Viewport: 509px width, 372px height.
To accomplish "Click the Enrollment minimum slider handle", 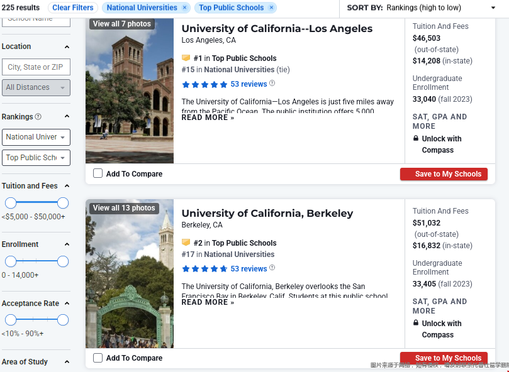I will click(x=11, y=261).
